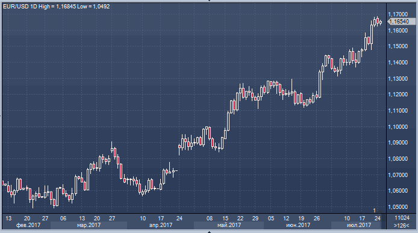Select the июн.2017 month segment
This screenshot has width=418, height=233.
pos(298,225)
